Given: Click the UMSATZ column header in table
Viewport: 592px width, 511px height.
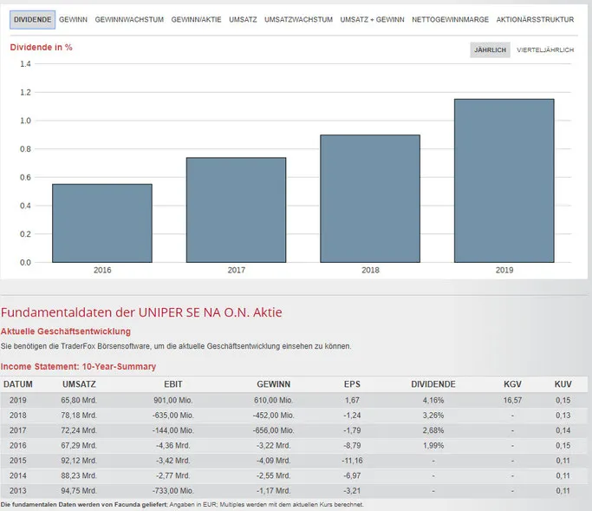Looking at the screenshot, I should point(79,384).
